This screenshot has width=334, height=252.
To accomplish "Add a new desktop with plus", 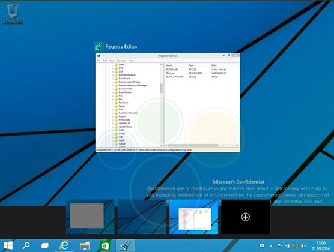I will pos(245,217).
